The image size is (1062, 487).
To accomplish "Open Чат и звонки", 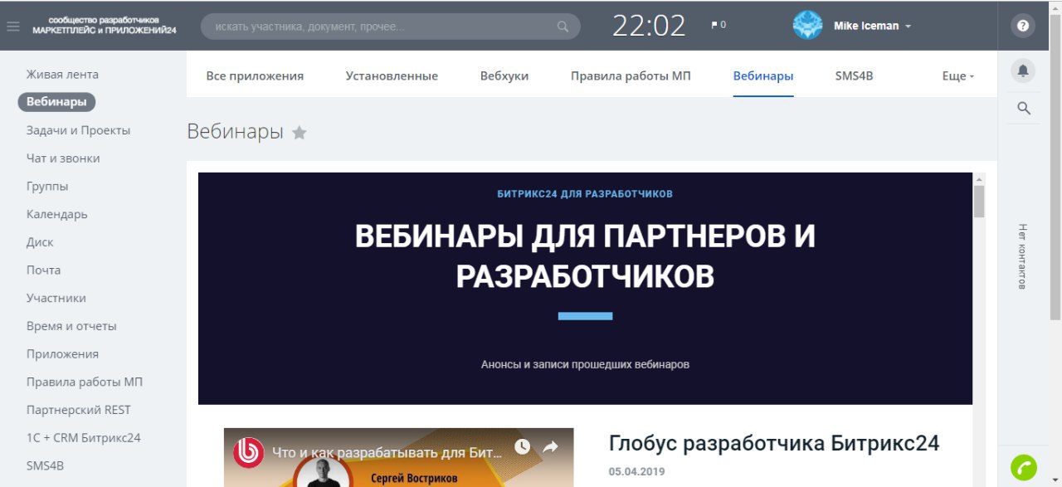I will [x=63, y=158].
